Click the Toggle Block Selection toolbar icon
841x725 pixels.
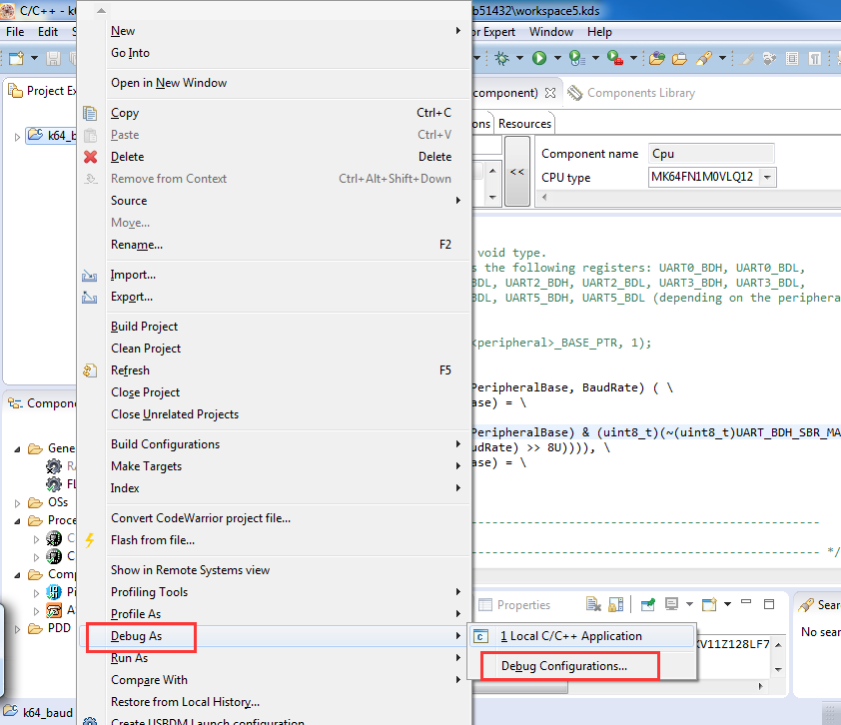(x=792, y=58)
